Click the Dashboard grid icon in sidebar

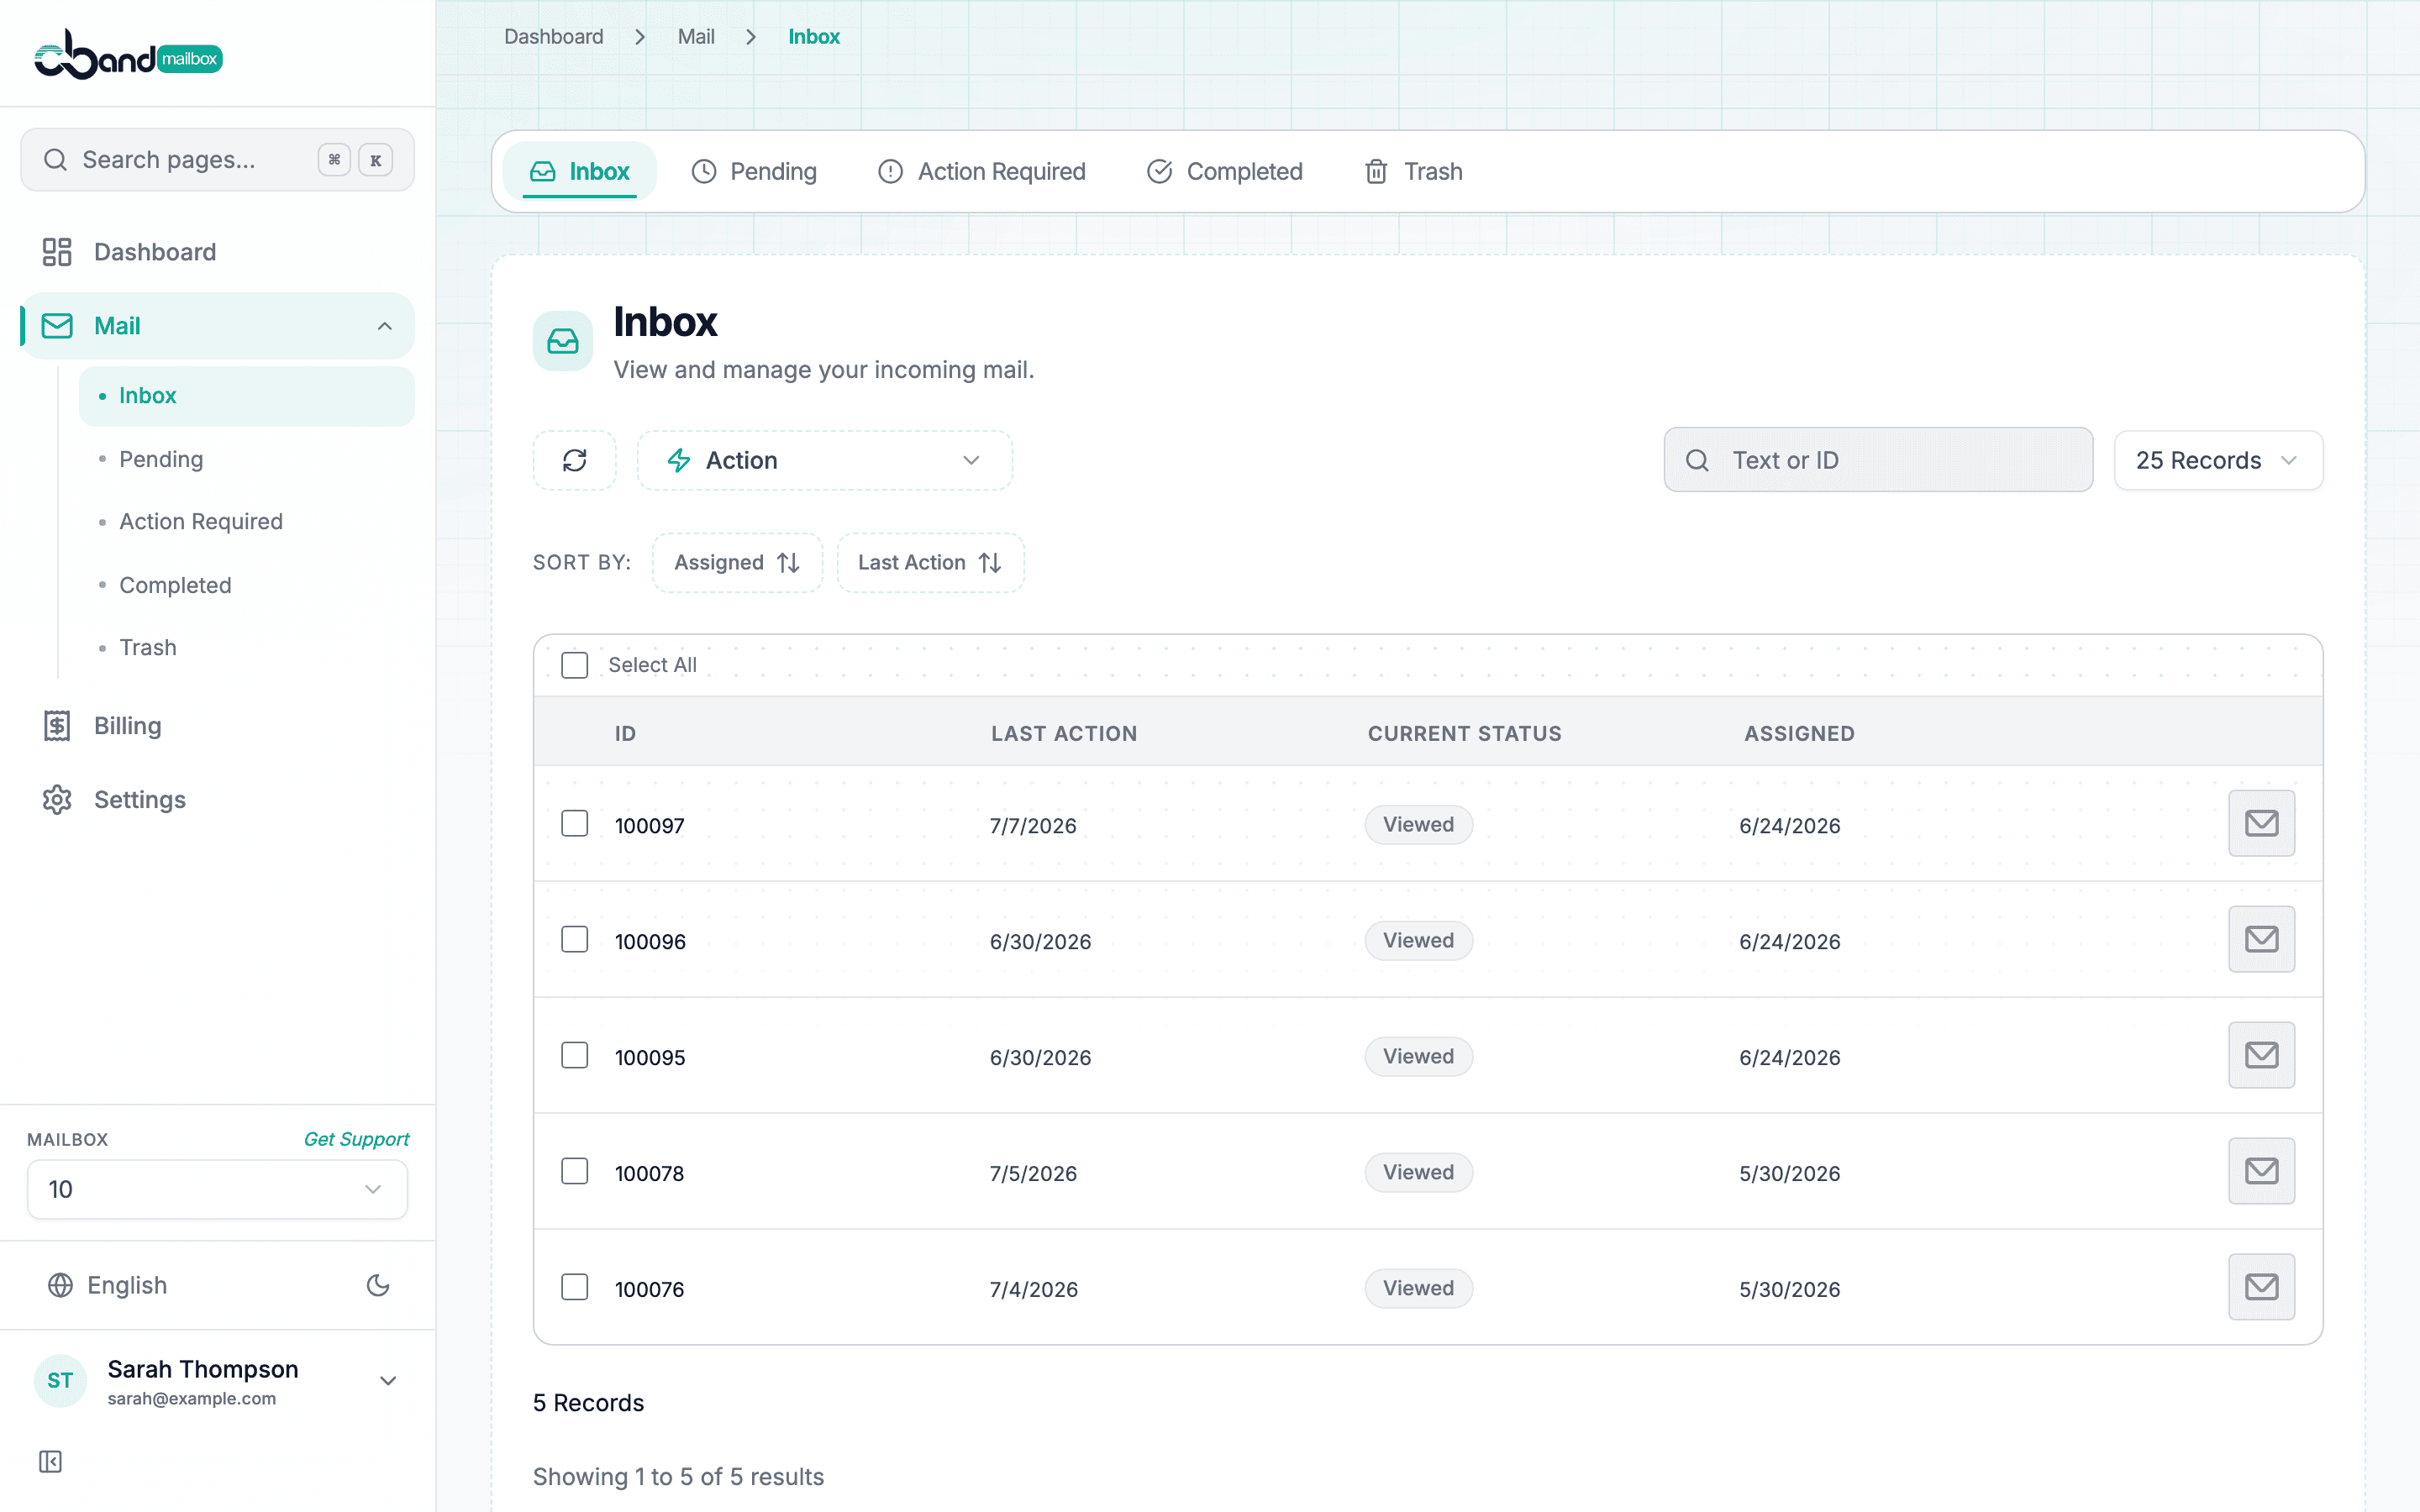pyautogui.click(x=57, y=252)
